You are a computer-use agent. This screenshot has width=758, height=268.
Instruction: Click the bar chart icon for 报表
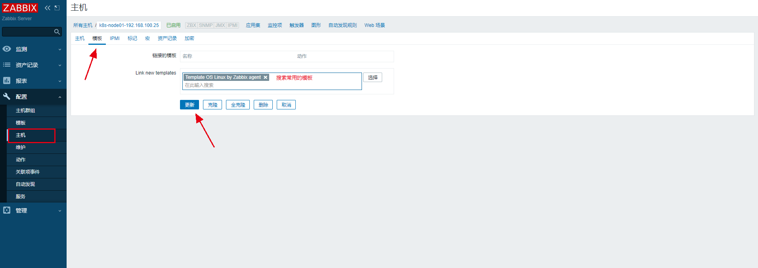click(x=7, y=81)
